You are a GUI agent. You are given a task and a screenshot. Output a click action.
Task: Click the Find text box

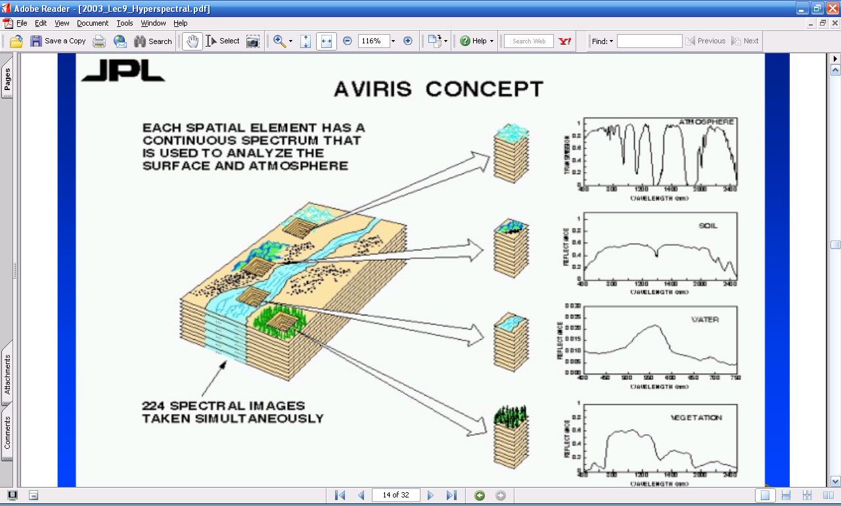[650, 41]
